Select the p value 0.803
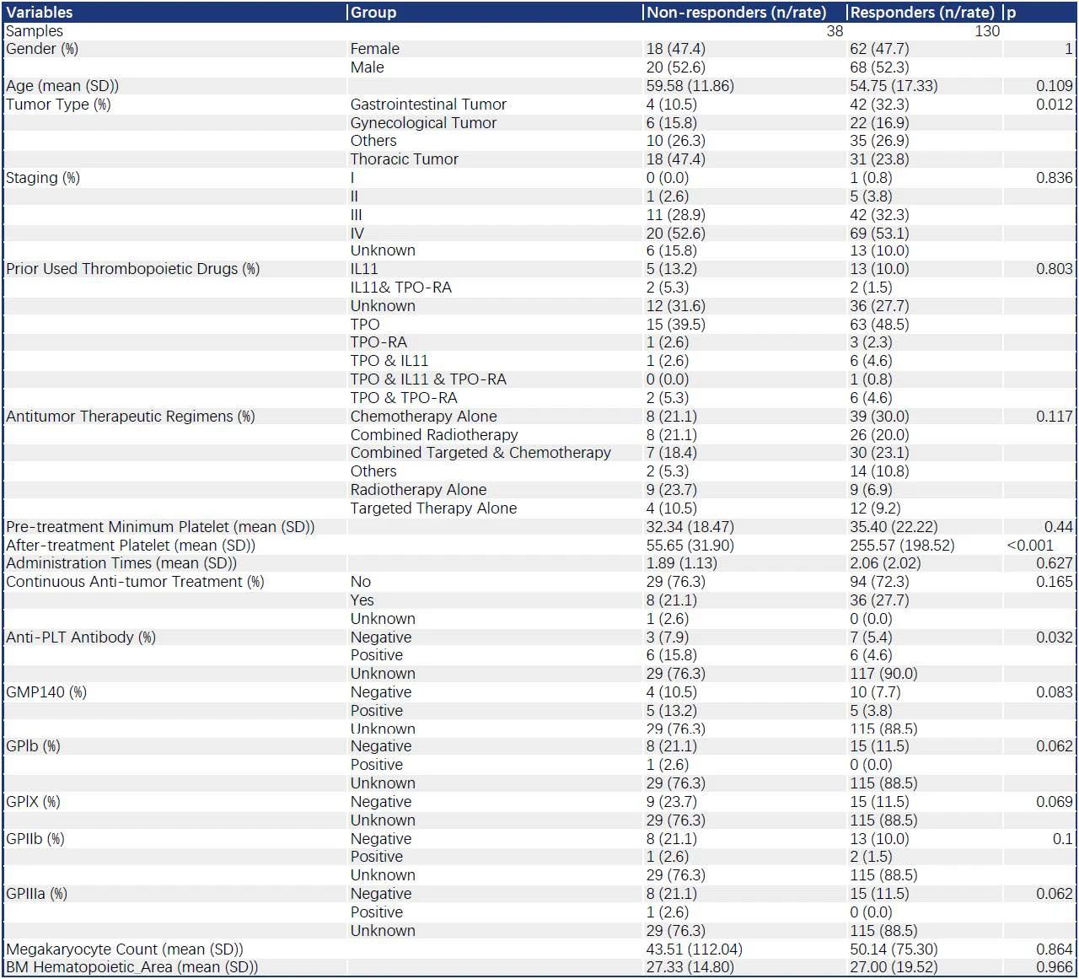This screenshot has width=1079, height=979. point(1055,269)
